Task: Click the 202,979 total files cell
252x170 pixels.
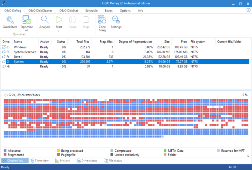Action: [85, 47]
